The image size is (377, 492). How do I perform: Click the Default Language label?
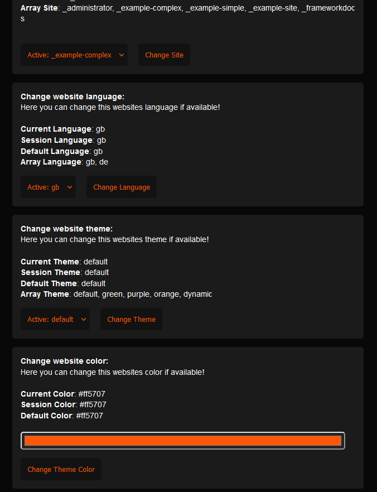point(55,151)
